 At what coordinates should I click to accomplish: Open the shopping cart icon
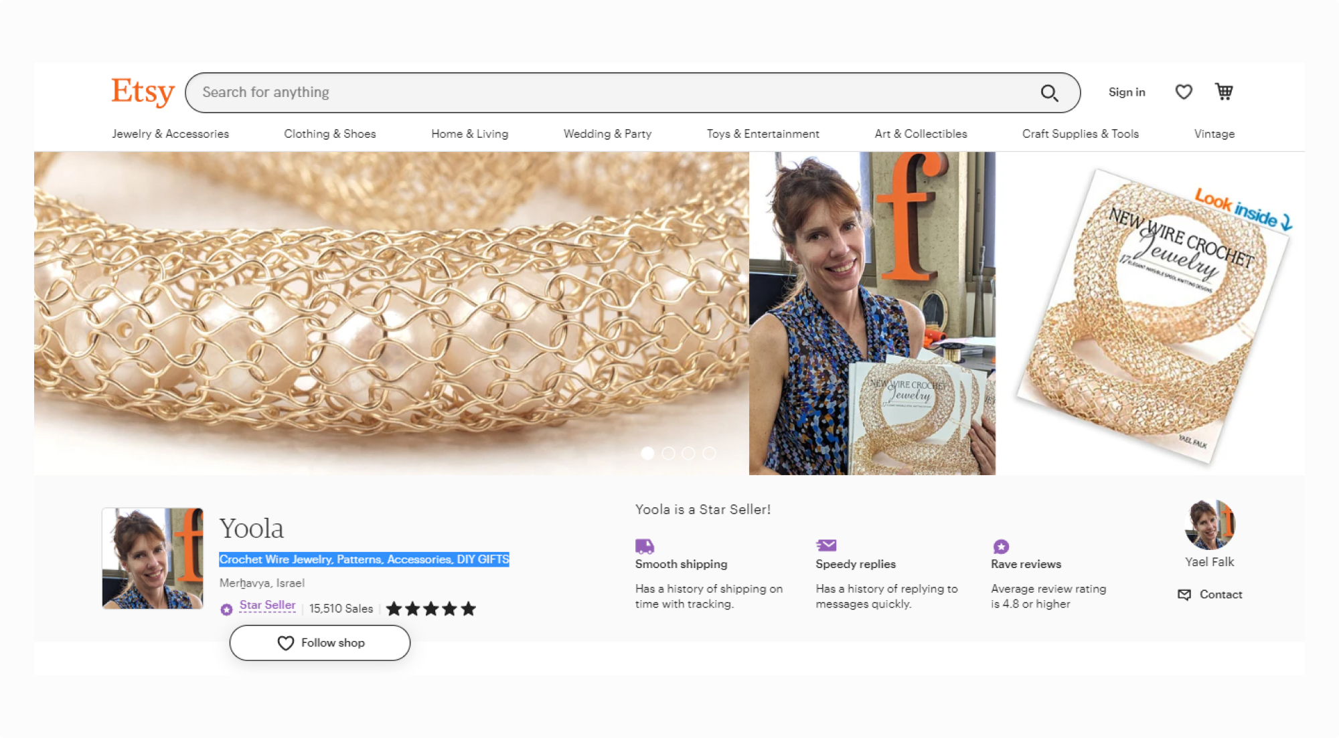[x=1224, y=92]
